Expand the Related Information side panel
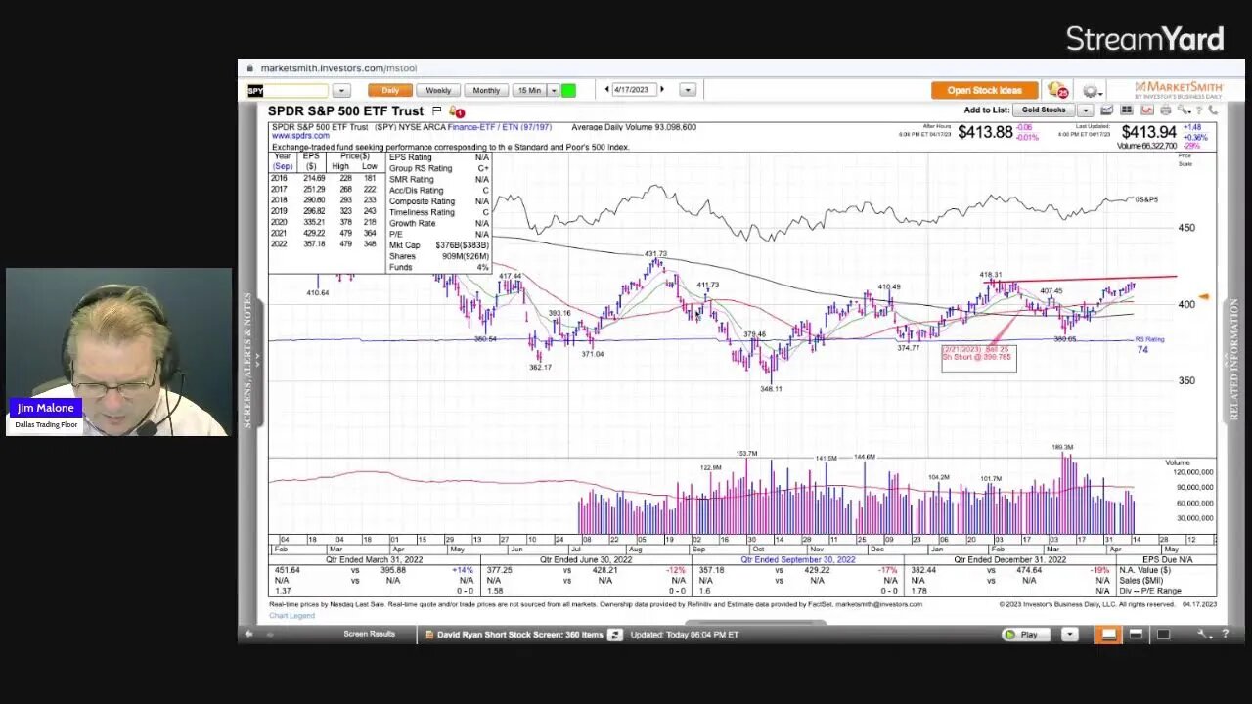Screen dimensions: 1252x704 1234,360
